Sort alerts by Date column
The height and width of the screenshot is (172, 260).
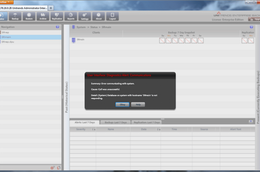(145, 129)
